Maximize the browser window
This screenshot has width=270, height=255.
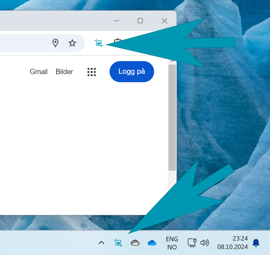click(140, 21)
